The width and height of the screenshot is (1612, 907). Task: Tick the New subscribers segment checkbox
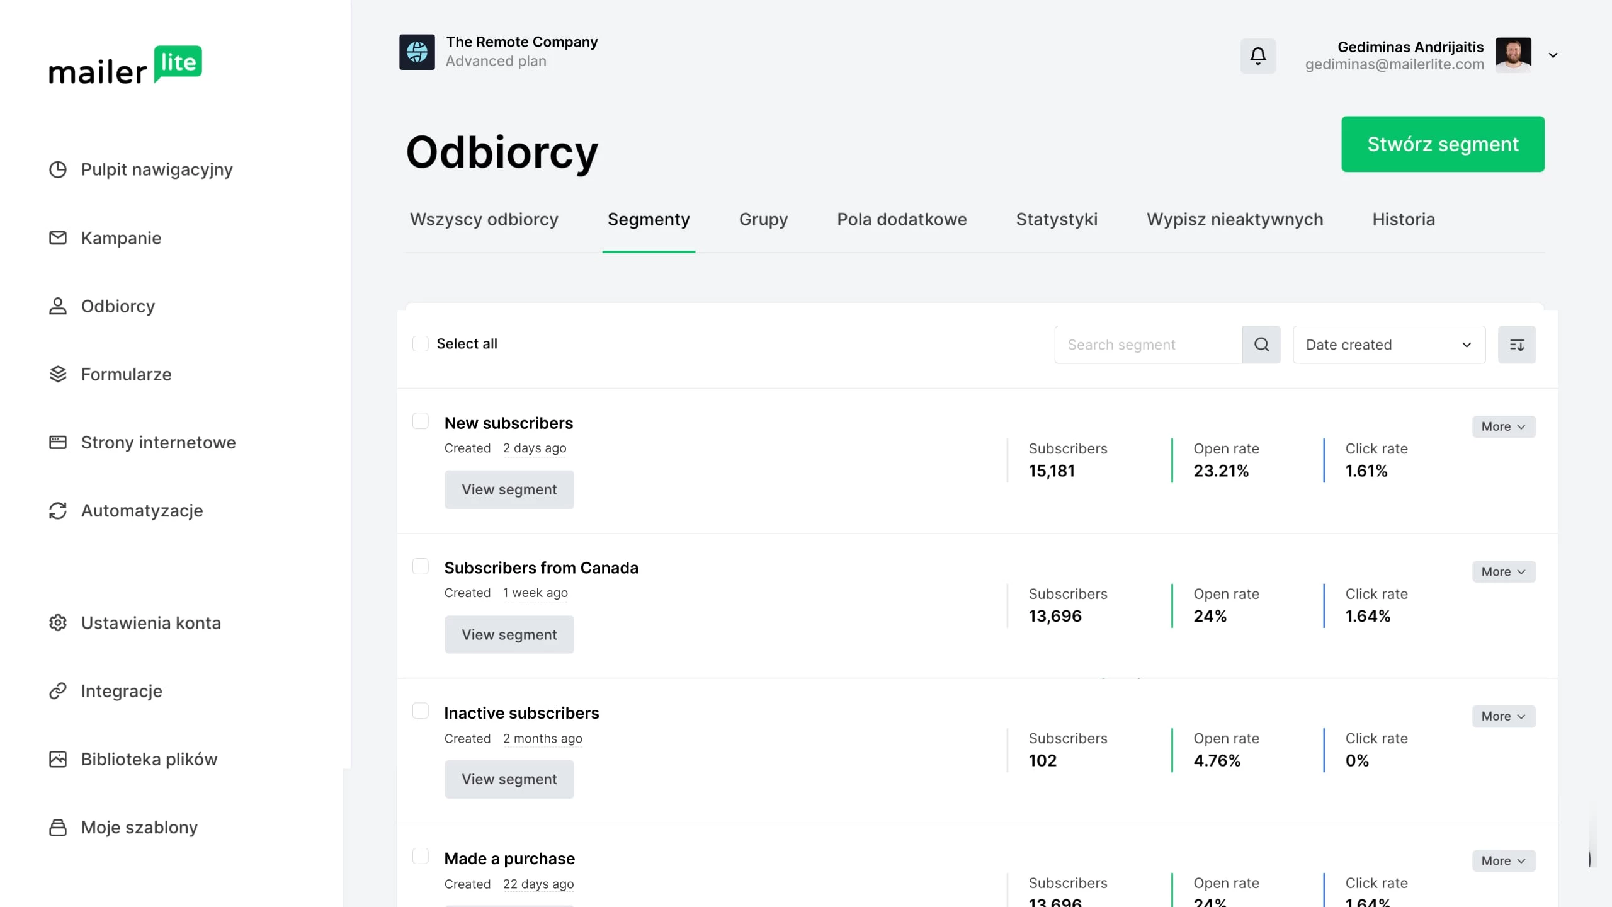420,421
